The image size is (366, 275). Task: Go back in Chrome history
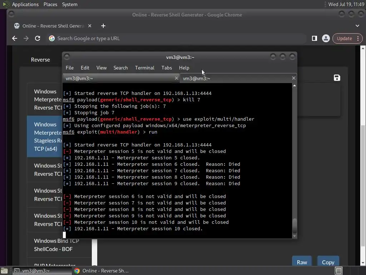(15, 38)
